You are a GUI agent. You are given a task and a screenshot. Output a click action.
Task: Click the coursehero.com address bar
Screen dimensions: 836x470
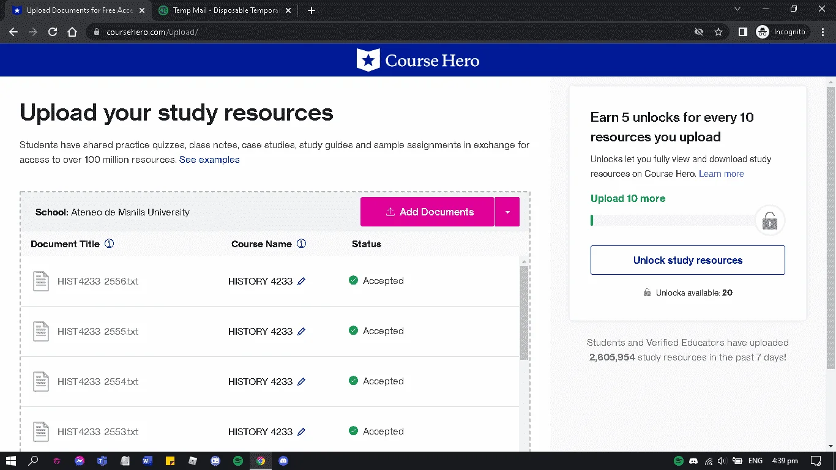point(392,32)
